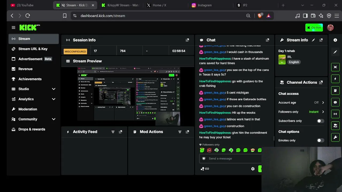Viewport: 342px width, 192px height.
Task: Click the Stream Preview video
Action: click(x=129, y=96)
